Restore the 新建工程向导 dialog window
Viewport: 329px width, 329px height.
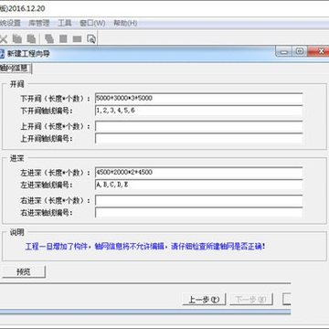[x=300, y=51]
